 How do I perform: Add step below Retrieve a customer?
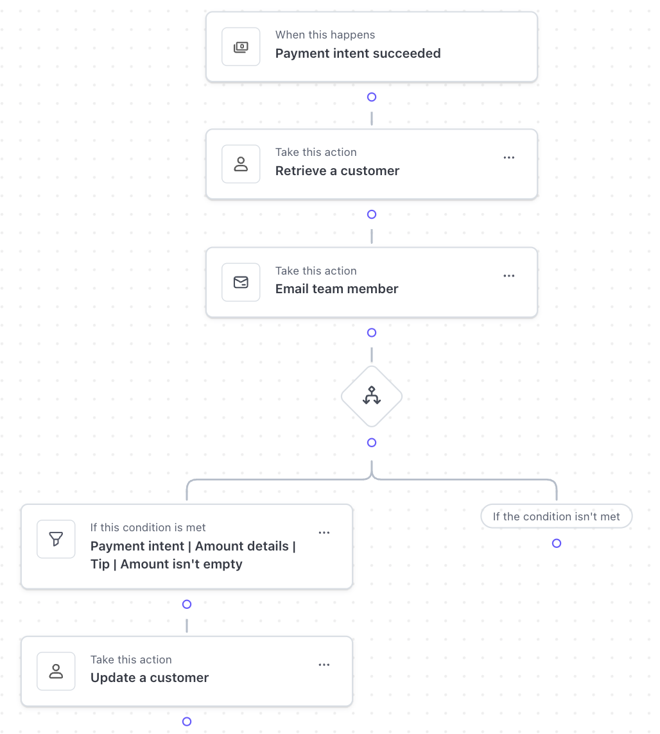tap(372, 215)
